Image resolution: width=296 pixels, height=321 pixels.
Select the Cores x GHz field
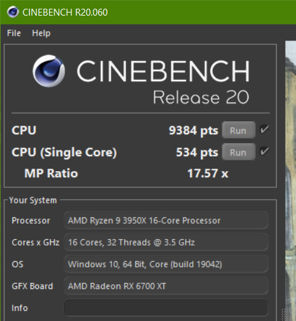pyautogui.click(x=166, y=242)
